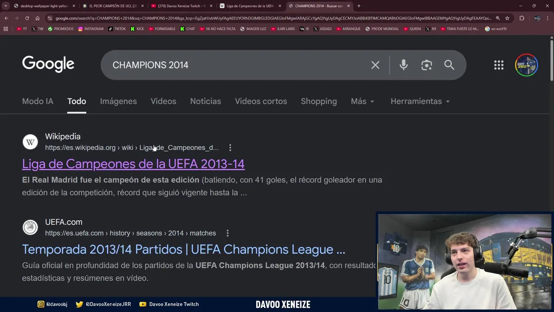Click the Google logo

click(x=48, y=64)
